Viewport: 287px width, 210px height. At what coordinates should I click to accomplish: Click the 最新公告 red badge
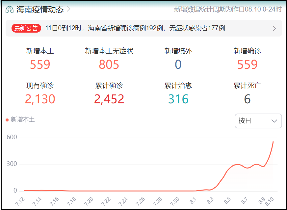click(x=26, y=28)
